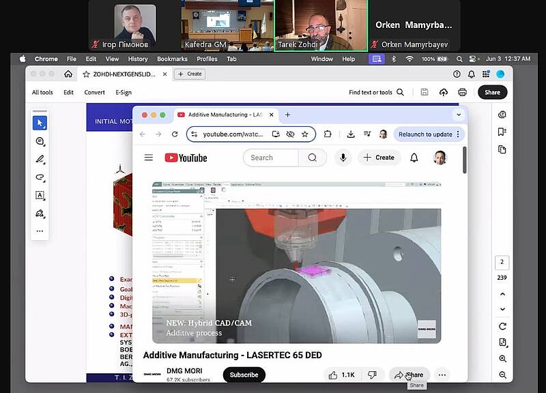The height and width of the screenshot is (393, 546).
Task: Open the YouTube hamburger guide menu
Action: click(149, 158)
